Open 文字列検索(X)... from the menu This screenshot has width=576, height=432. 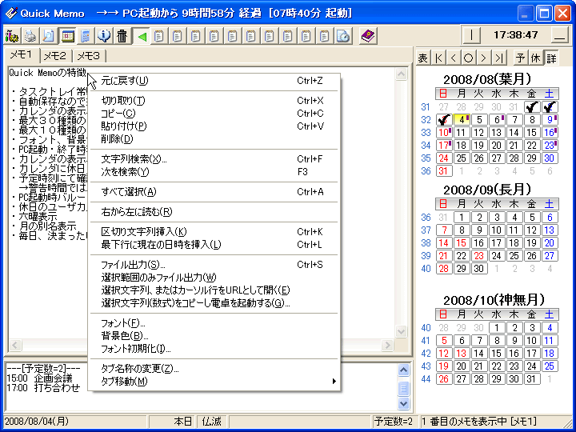click(x=215, y=159)
